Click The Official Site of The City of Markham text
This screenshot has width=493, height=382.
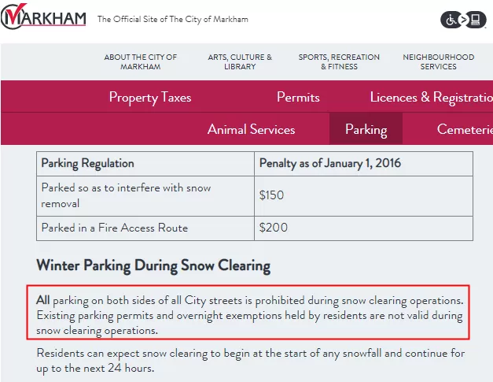173,19
